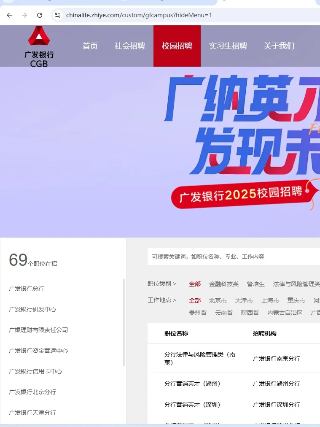Reload the page with the refresh icon

click(x=40, y=15)
